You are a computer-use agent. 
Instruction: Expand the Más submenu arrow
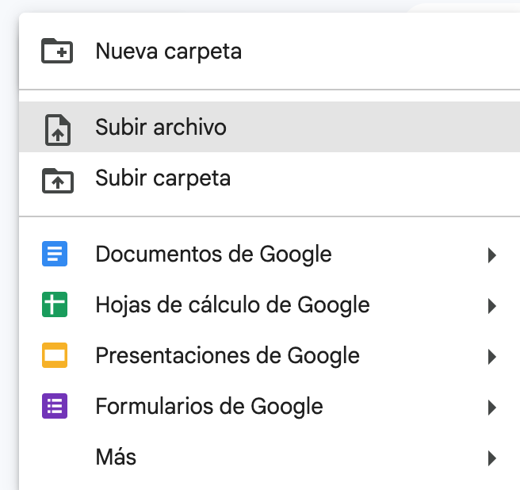click(x=492, y=458)
